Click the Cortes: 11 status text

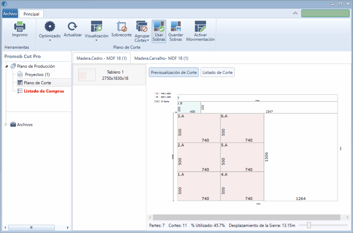click(178, 225)
